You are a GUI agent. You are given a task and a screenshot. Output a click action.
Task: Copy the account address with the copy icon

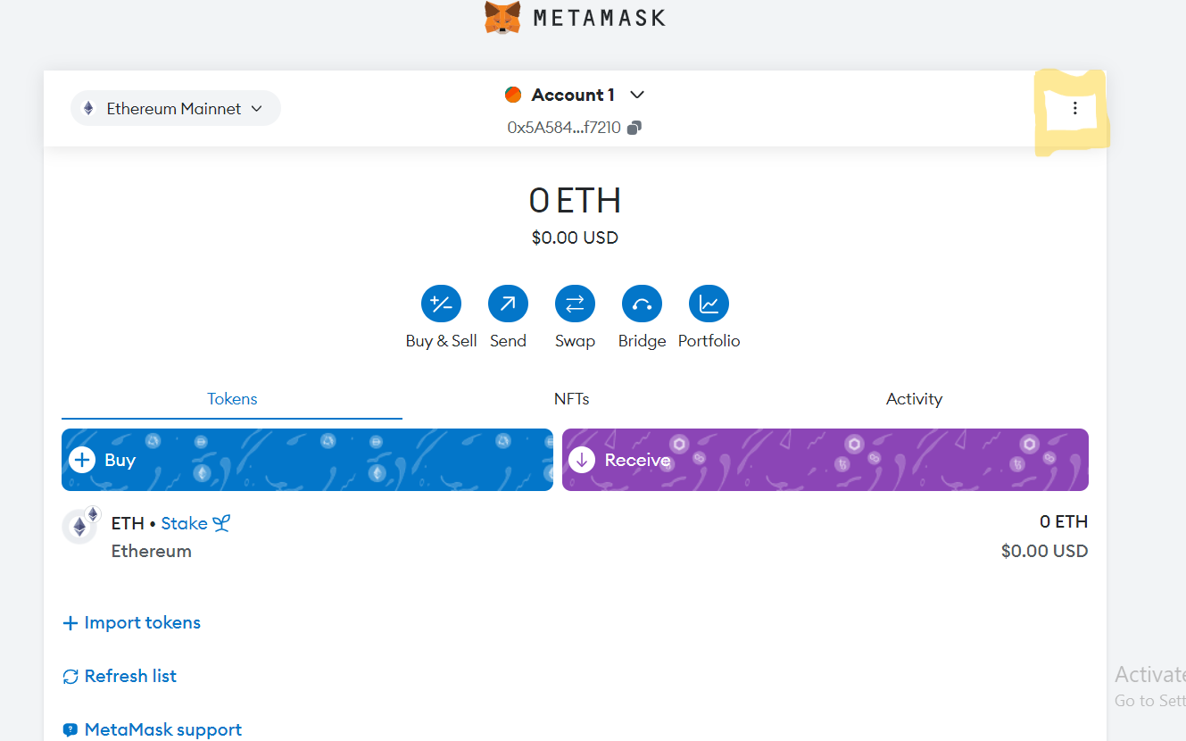[634, 128]
